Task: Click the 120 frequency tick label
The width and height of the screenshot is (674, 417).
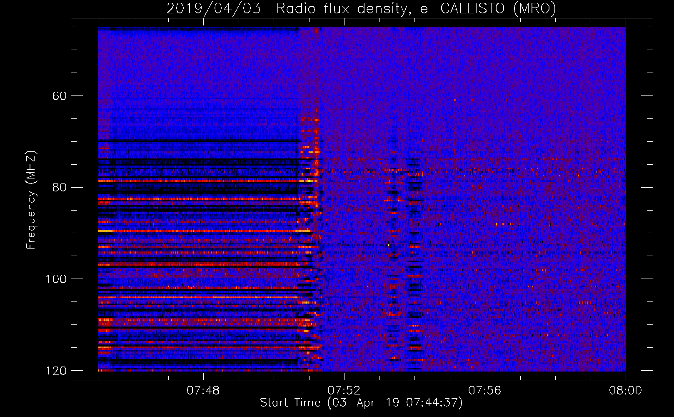Action: [x=56, y=371]
